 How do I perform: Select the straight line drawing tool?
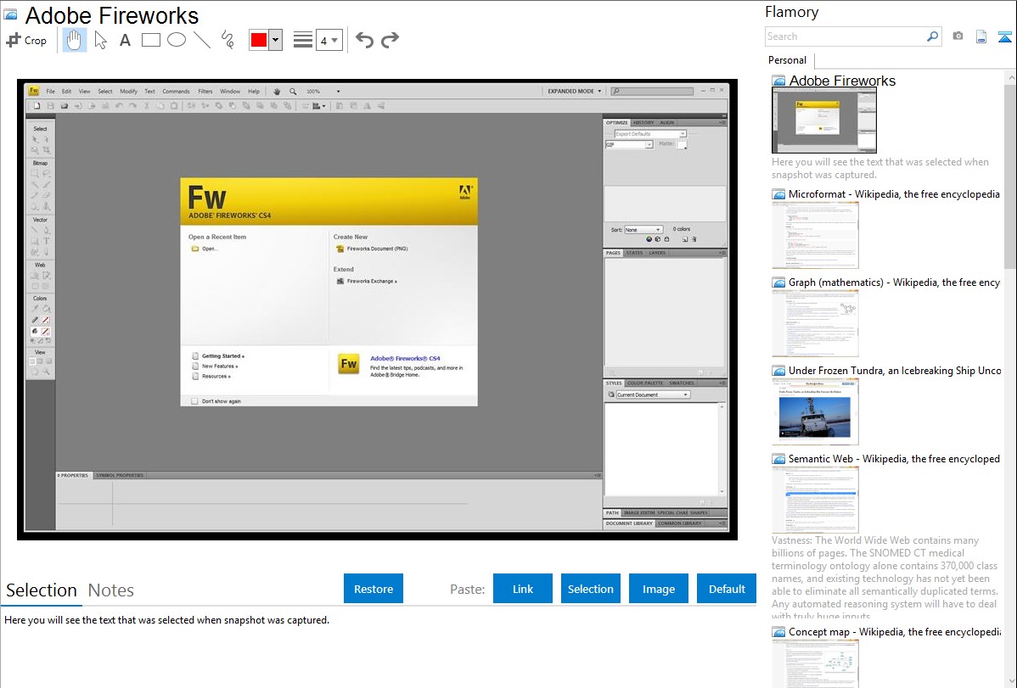[202, 40]
